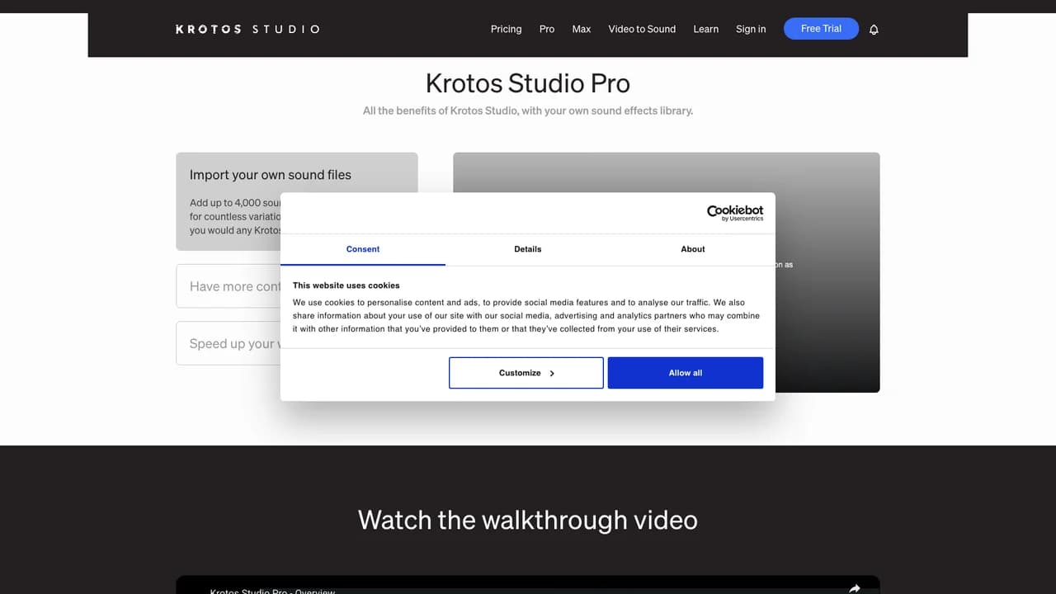
Task: Start the Free Trial button
Action: pyautogui.click(x=821, y=29)
